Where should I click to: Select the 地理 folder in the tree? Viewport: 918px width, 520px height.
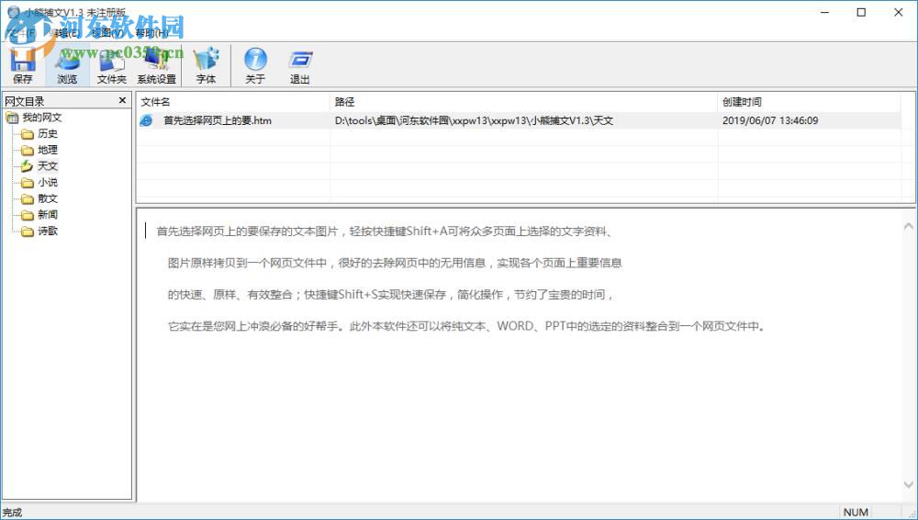48,150
